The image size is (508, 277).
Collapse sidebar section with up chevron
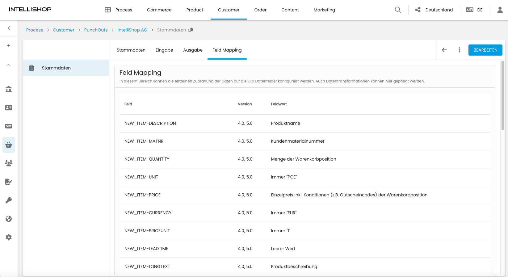(x=9, y=65)
